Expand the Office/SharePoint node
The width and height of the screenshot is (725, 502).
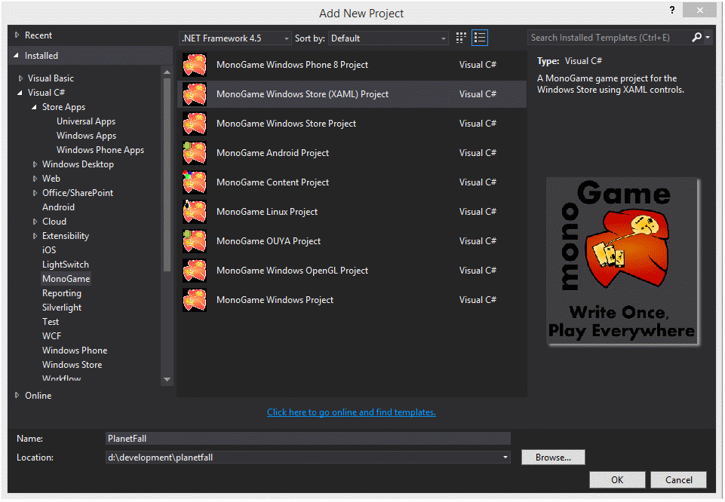tap(35, 193)
